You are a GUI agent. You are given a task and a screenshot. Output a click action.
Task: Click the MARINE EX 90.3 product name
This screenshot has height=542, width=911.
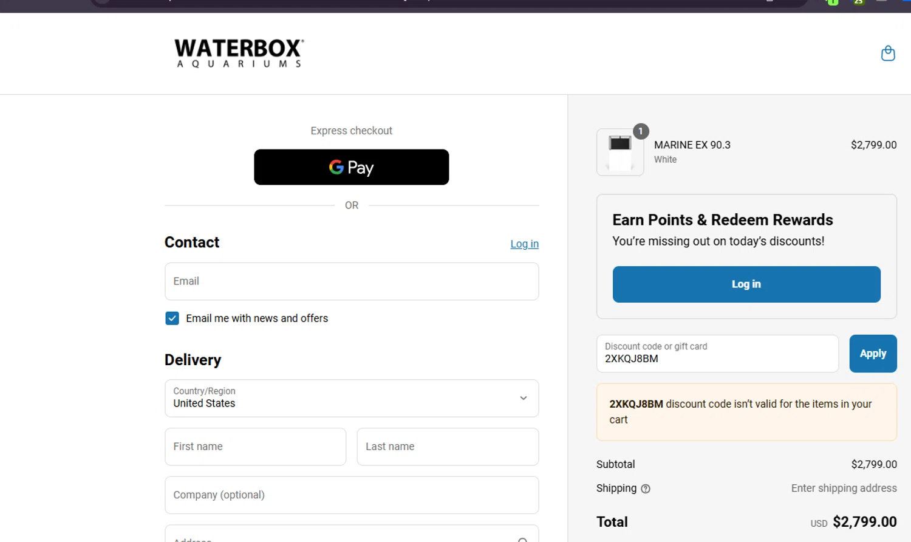692,145
